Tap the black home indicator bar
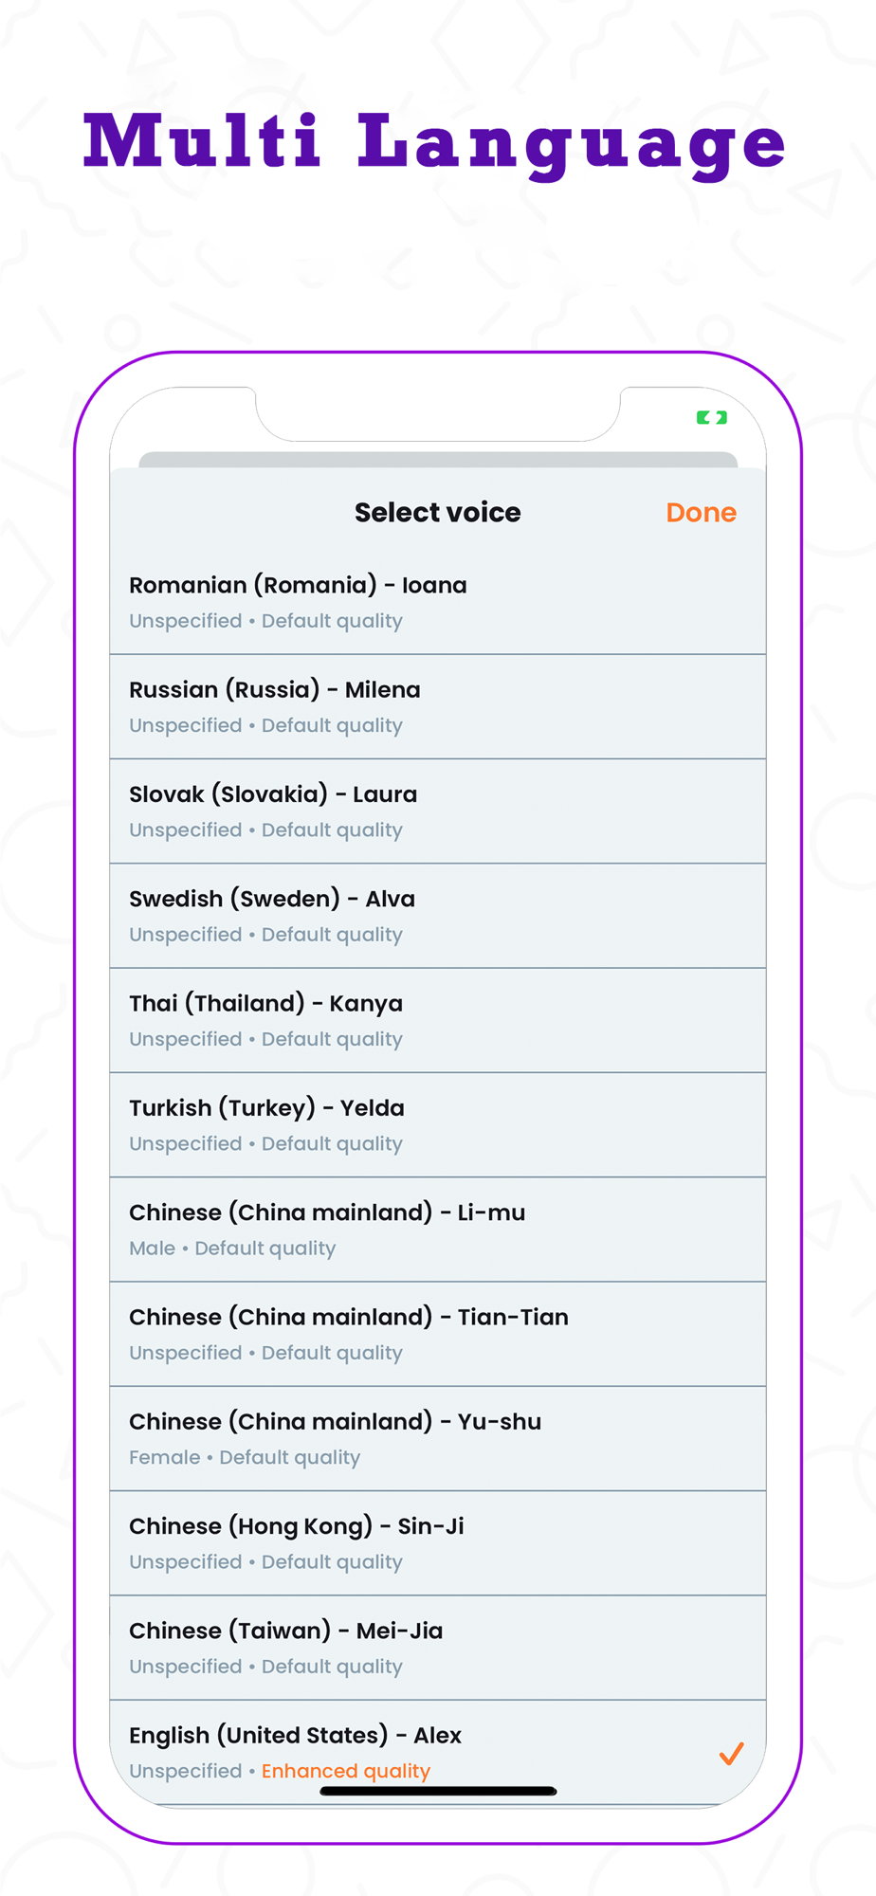The image size is (876, 1896). click(438, 1791)
